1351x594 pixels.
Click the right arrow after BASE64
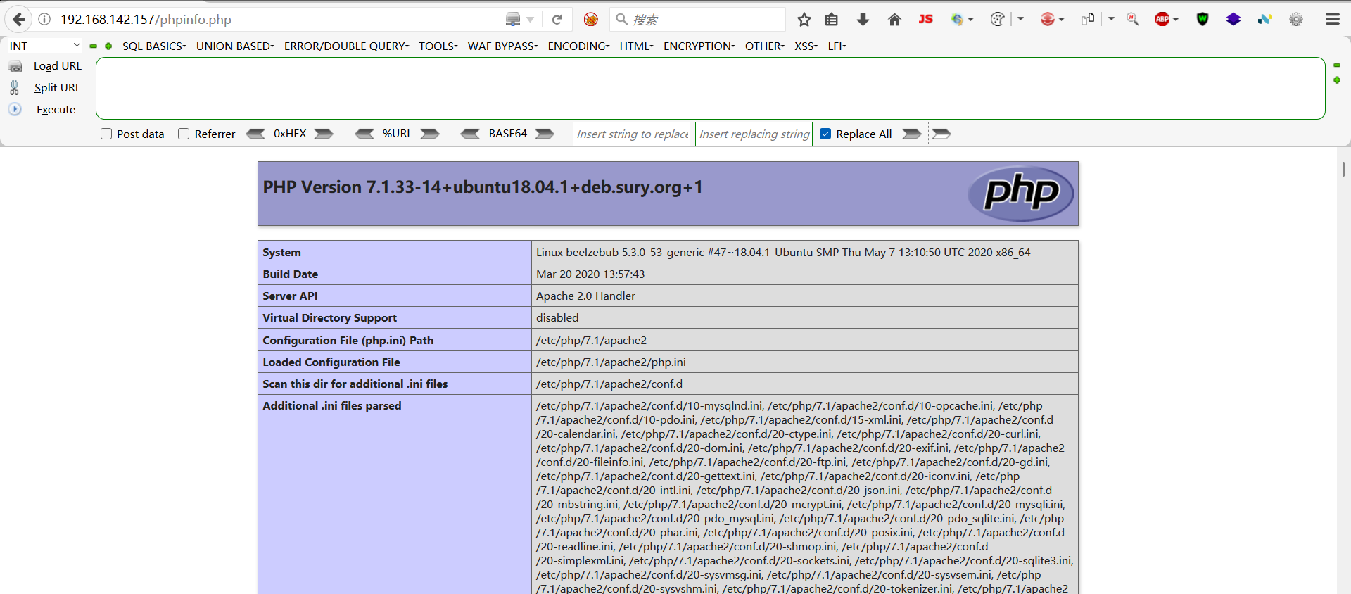(545, 134)
